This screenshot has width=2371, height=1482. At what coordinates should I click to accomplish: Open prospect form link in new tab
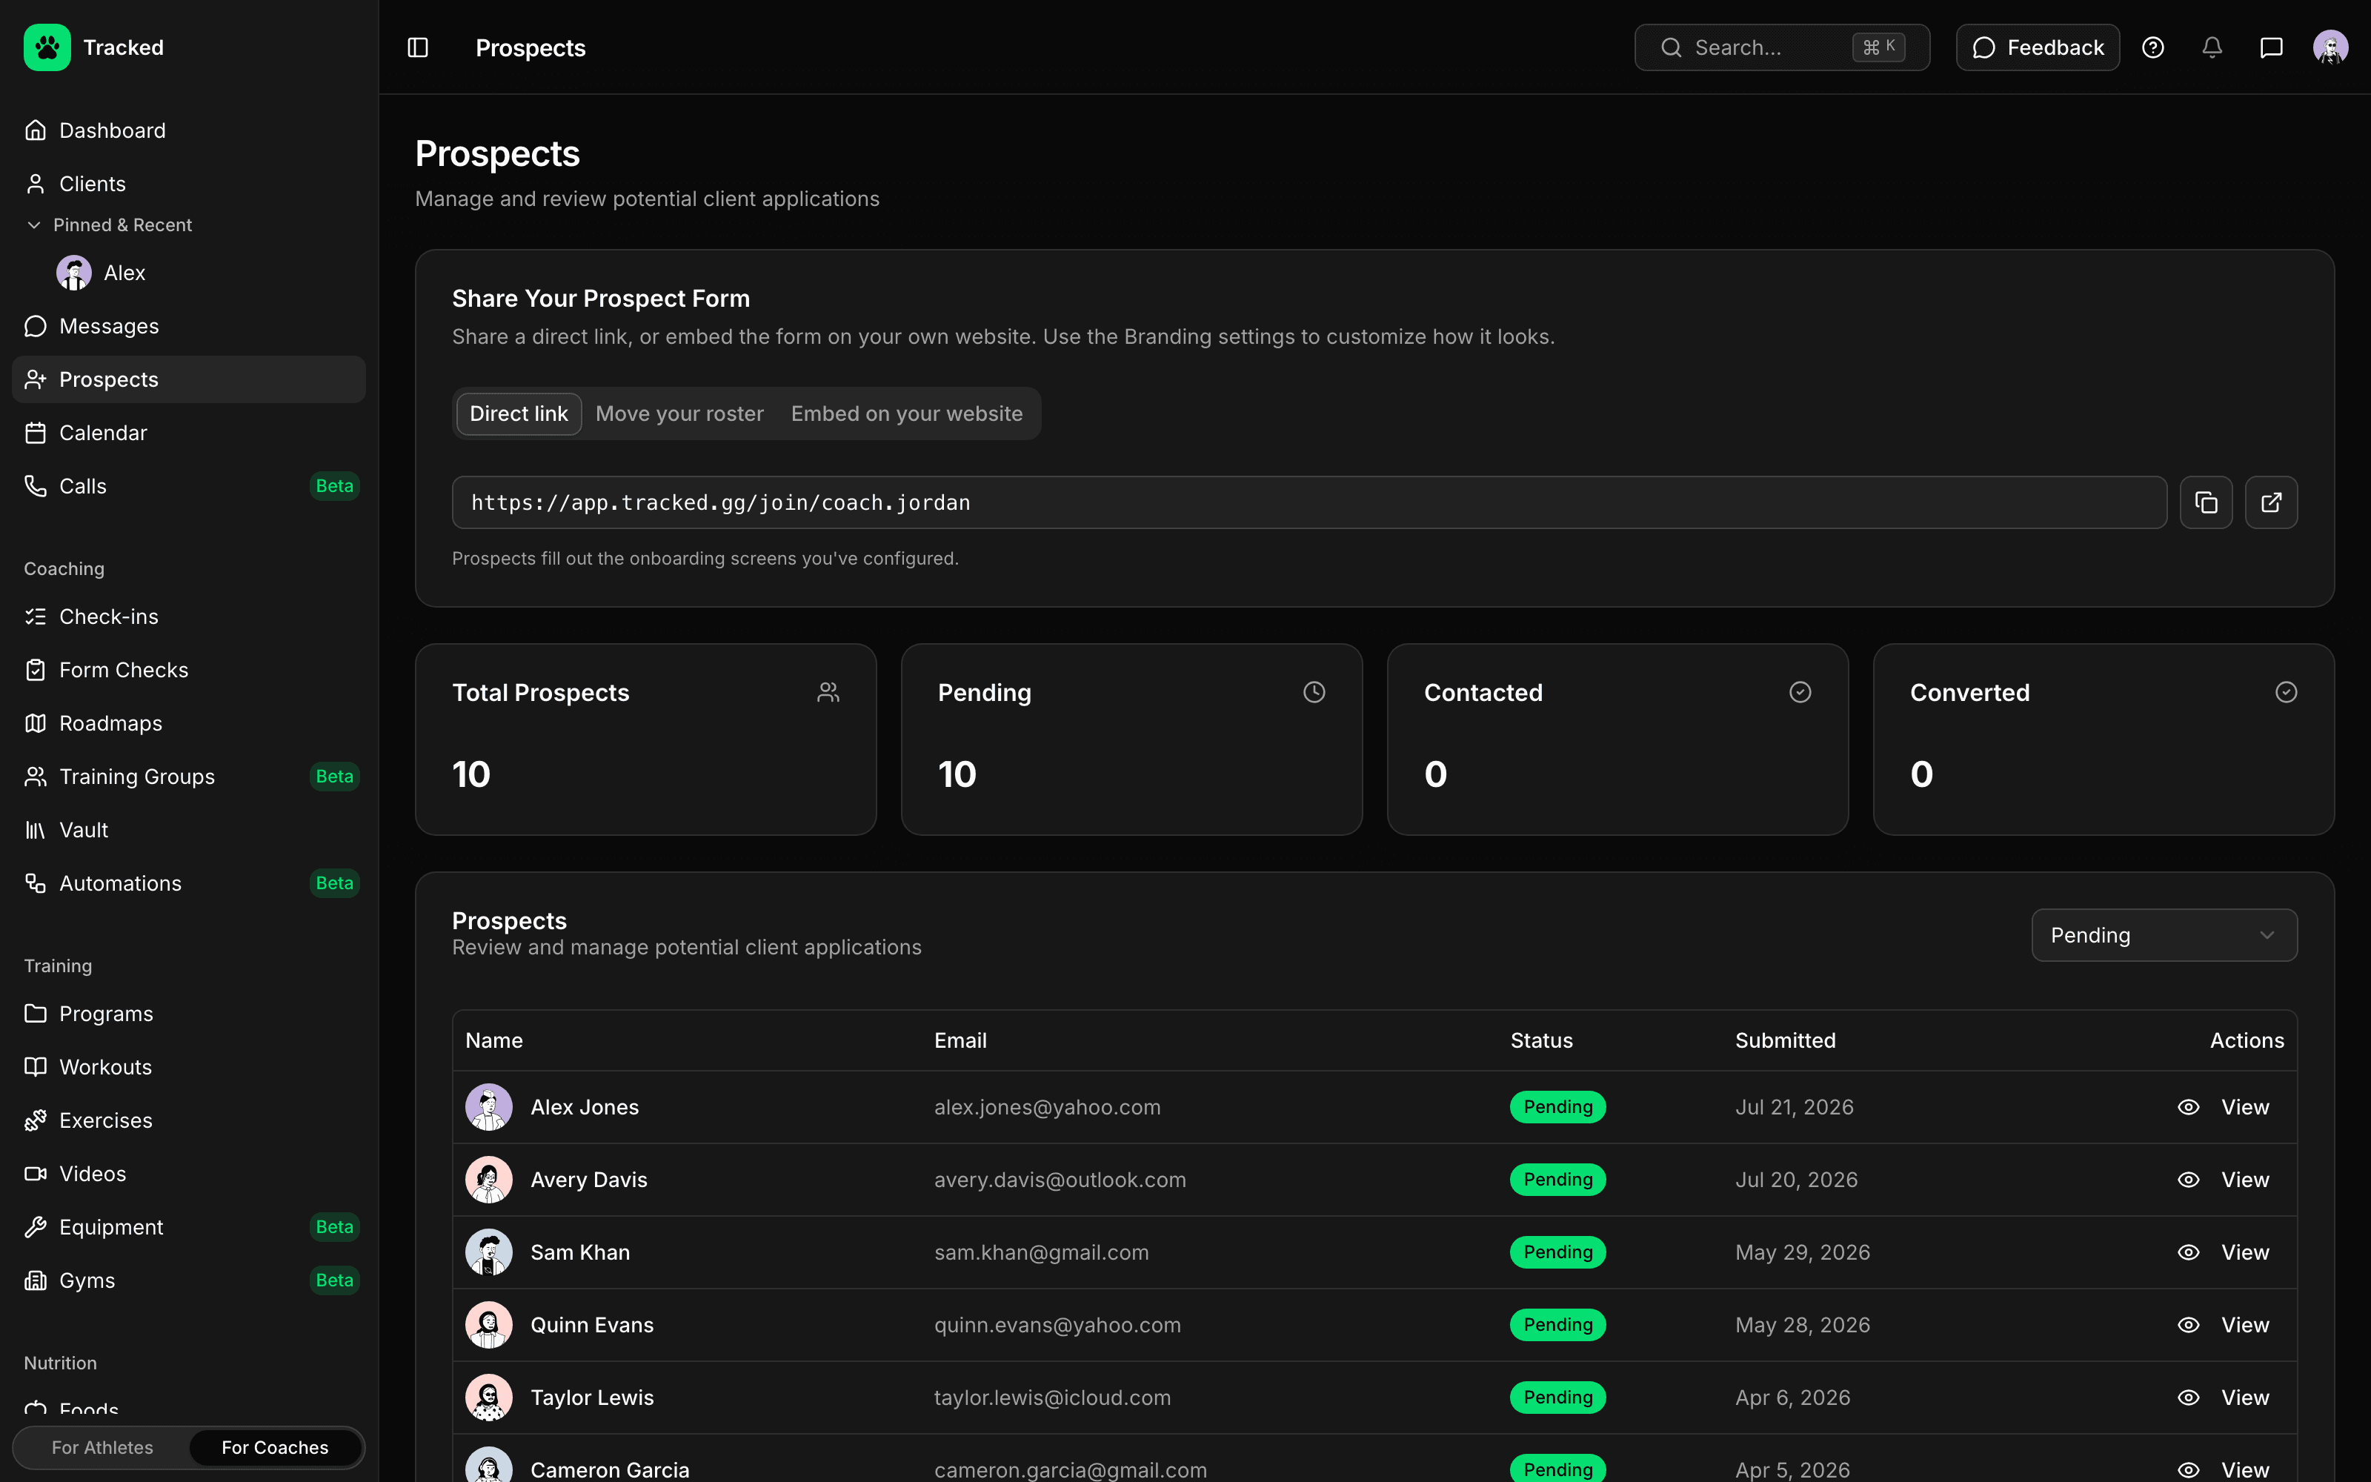(x=2271, y=503)
